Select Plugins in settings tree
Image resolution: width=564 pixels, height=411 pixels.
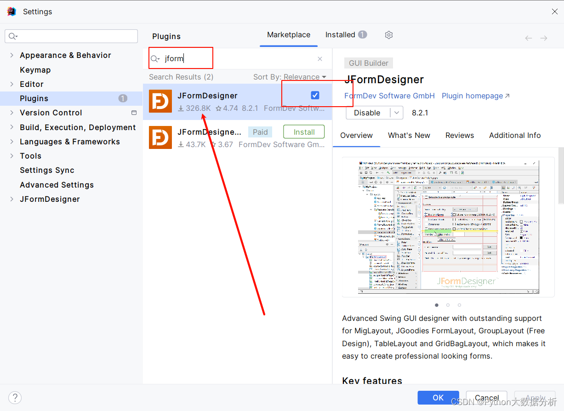71,98
